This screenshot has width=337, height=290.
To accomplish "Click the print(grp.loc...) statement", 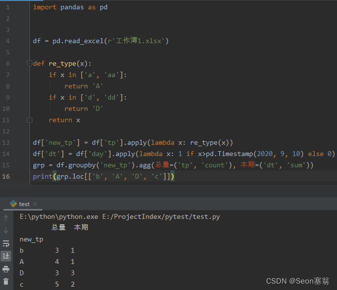I will (104, 177).
